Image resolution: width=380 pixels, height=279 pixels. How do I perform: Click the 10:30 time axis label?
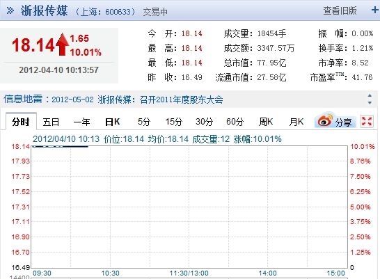[x=110, y=273]
